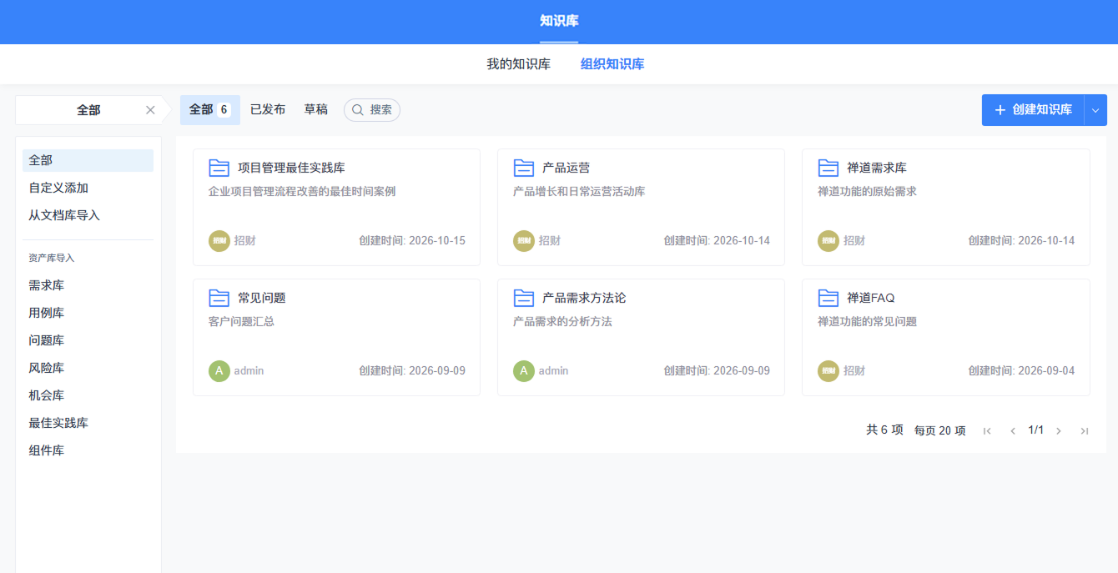The image size is (1118, 573).
Task: Click the 1/1 page indicator
Action: tap(1036, 430)
